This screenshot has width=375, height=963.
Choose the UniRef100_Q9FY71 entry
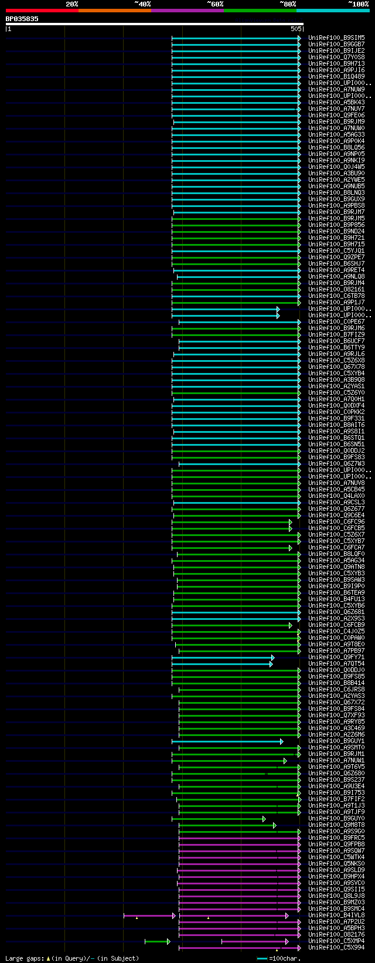pyautogui.click(x=336, y=657)
